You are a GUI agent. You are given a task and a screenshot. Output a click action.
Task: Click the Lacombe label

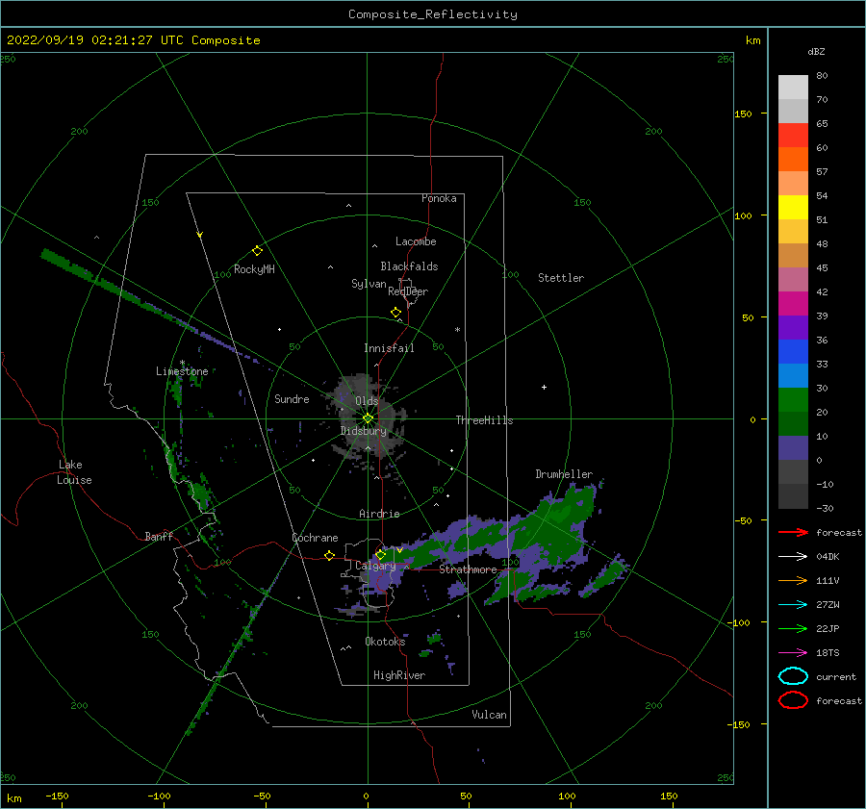[416, 241]
